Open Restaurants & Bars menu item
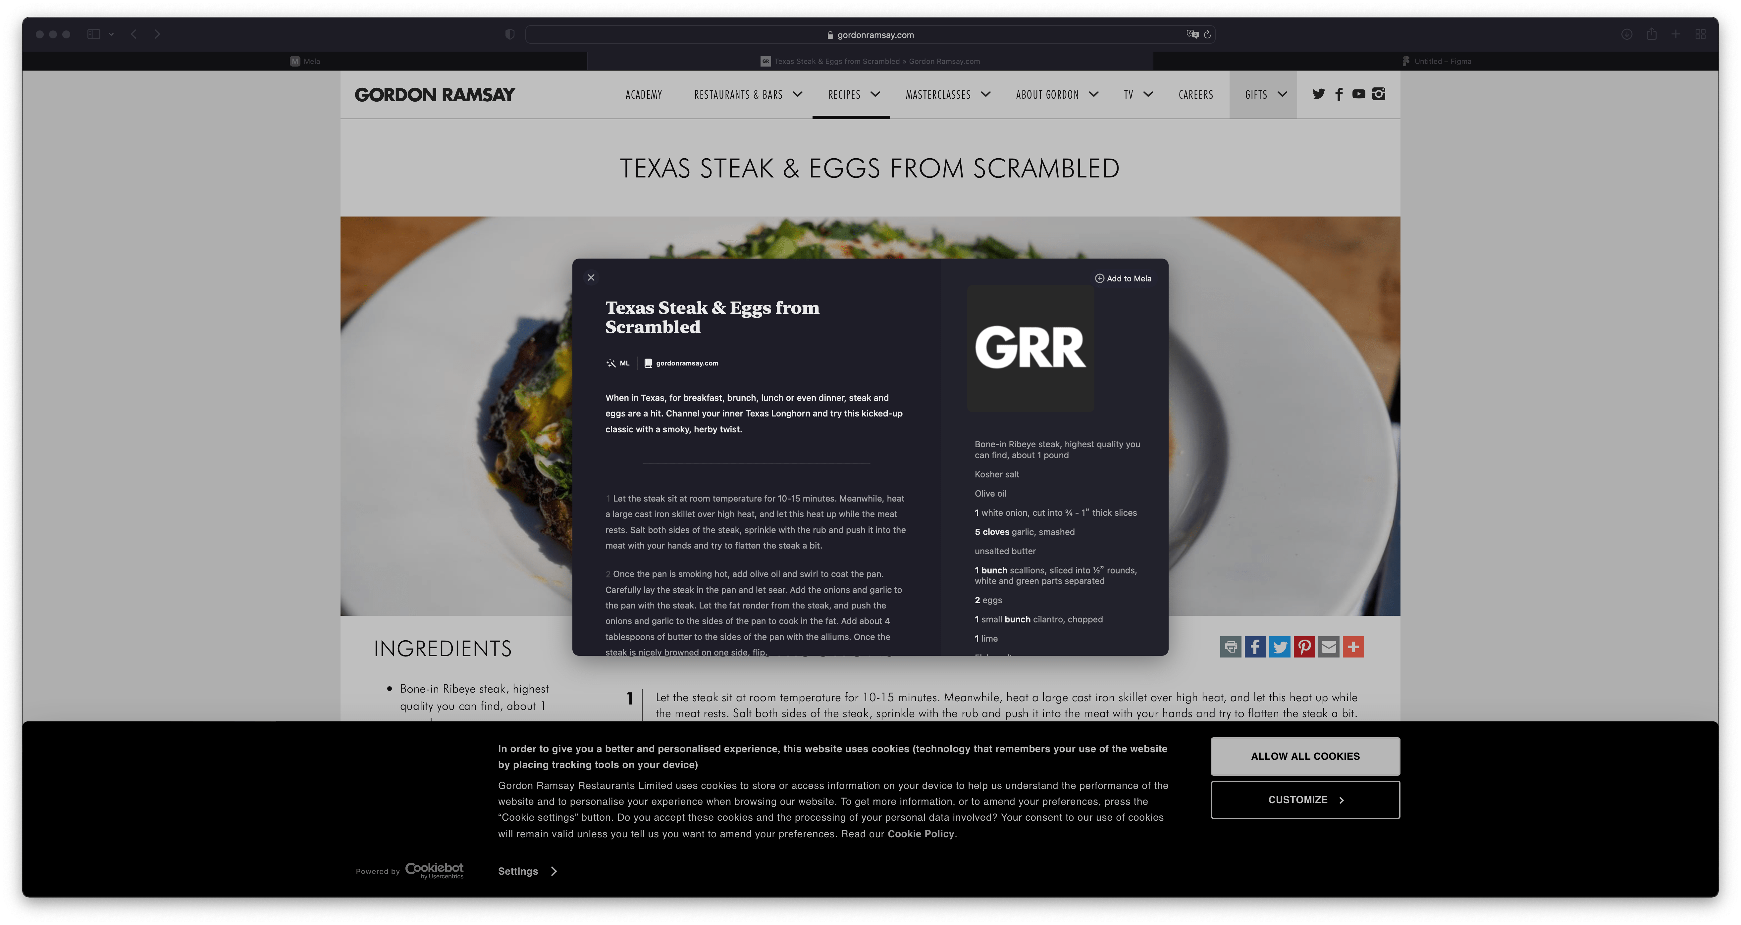Screen dimensions: 1741x925 (738, 95)
